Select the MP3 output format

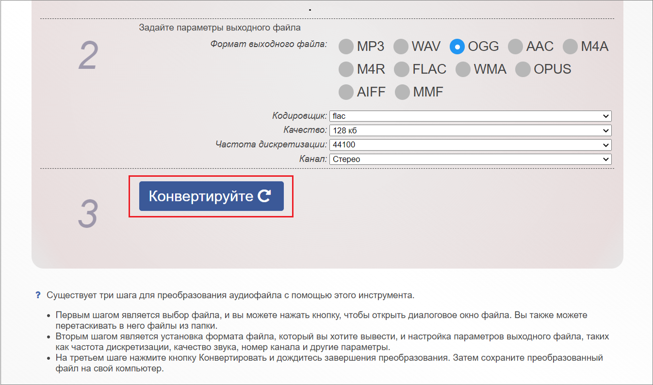point(346,46)
